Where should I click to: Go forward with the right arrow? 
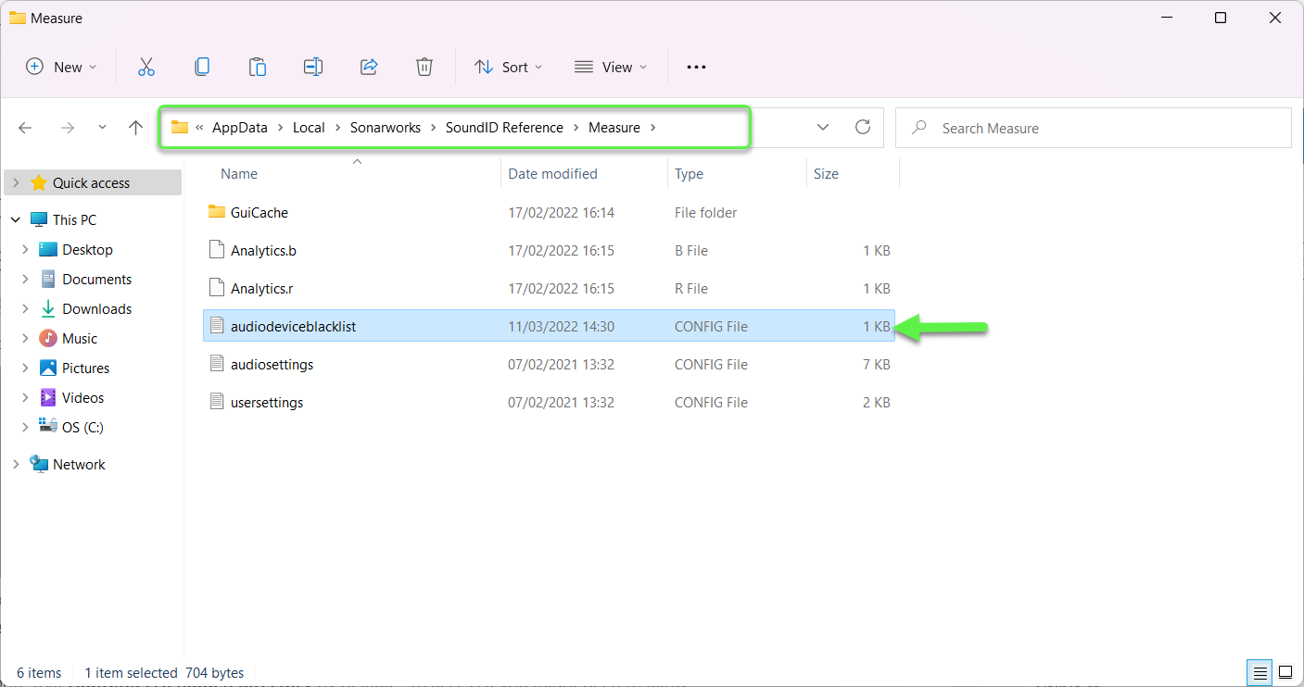pos(68,128)
